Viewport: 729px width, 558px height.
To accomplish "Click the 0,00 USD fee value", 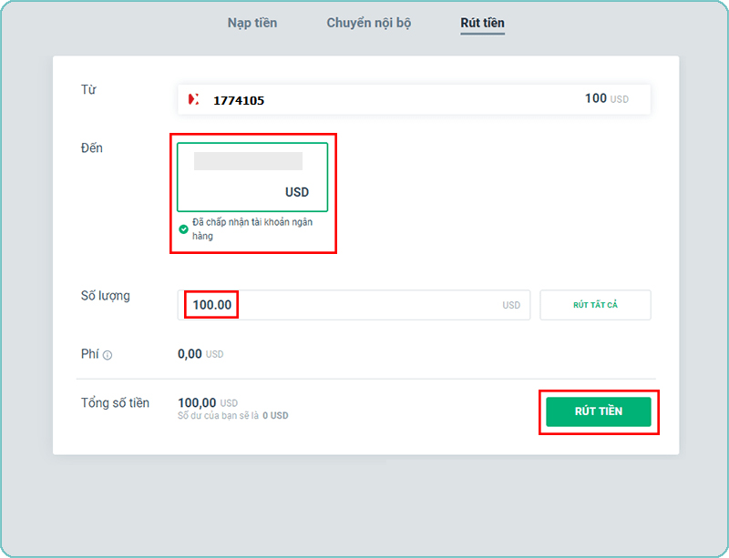I will point(200,354).
